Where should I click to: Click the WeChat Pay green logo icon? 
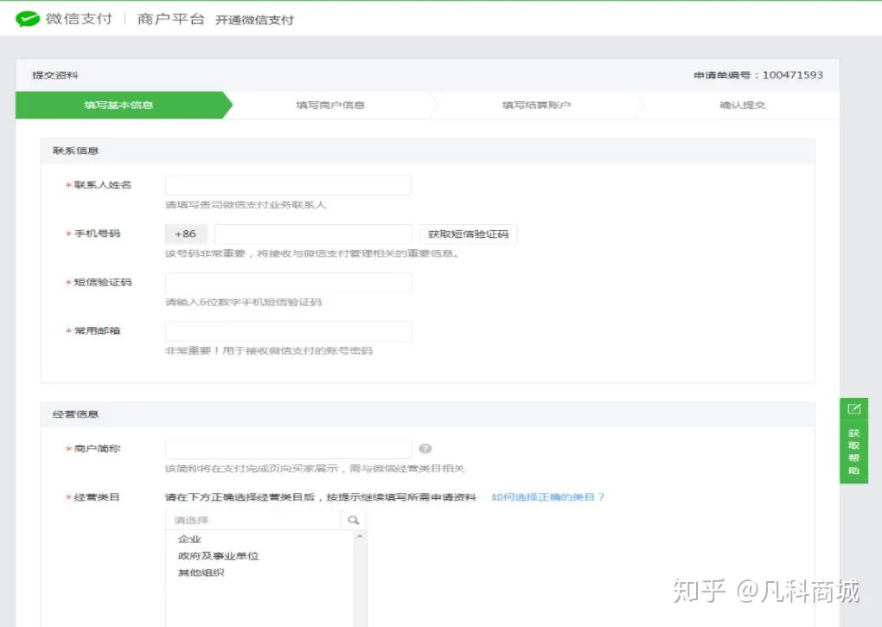tap(29, 18)
